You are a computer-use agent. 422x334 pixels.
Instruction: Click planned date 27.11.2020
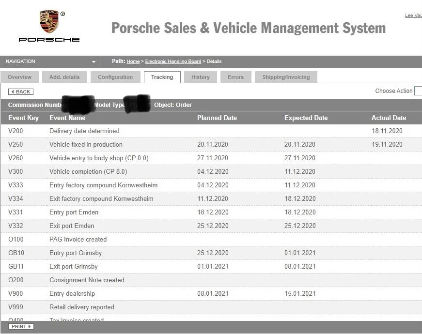pos(213,158)
